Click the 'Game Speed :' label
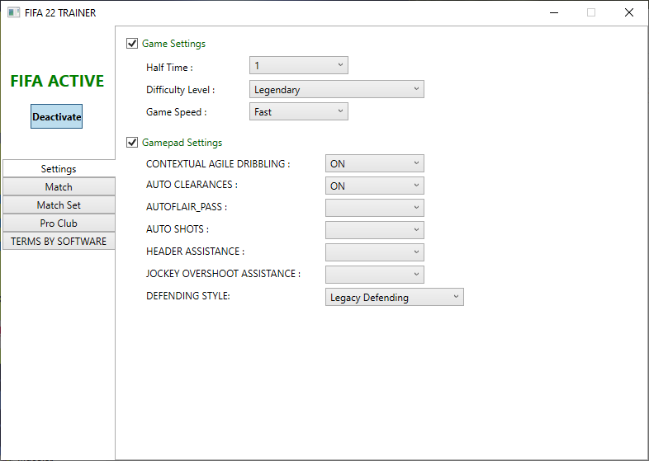This screenshot has height=461, width=649. point(177,112)
